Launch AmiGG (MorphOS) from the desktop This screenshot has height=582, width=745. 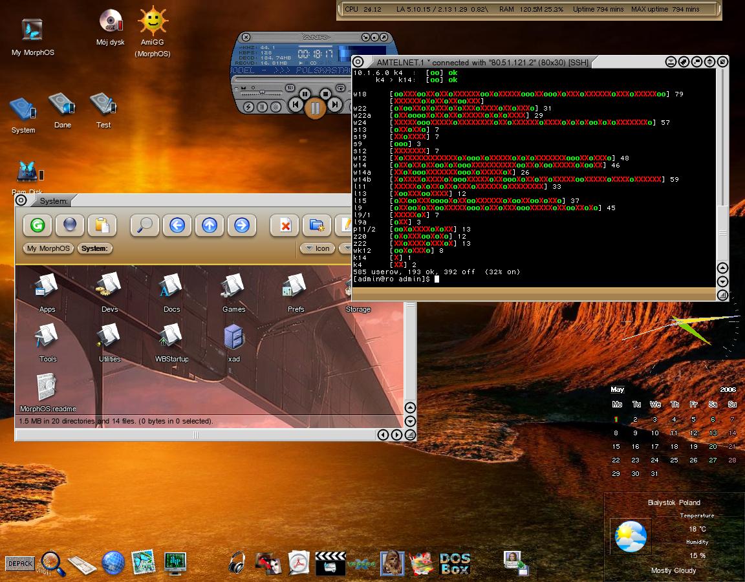click(x=153, y=21)
